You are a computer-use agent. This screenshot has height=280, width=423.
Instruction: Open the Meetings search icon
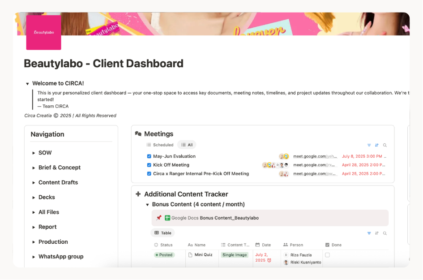tap(385, 145)
